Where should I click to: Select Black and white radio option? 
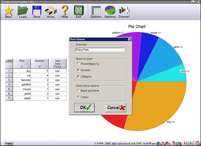(x=78, y=91)
